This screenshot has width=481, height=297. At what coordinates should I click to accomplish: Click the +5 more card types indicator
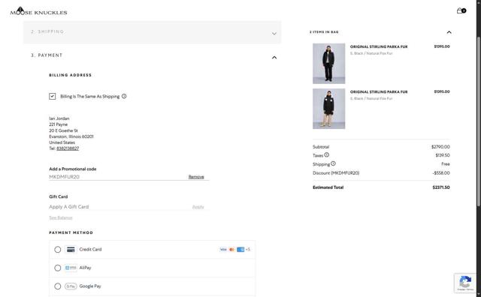point(248,250)
